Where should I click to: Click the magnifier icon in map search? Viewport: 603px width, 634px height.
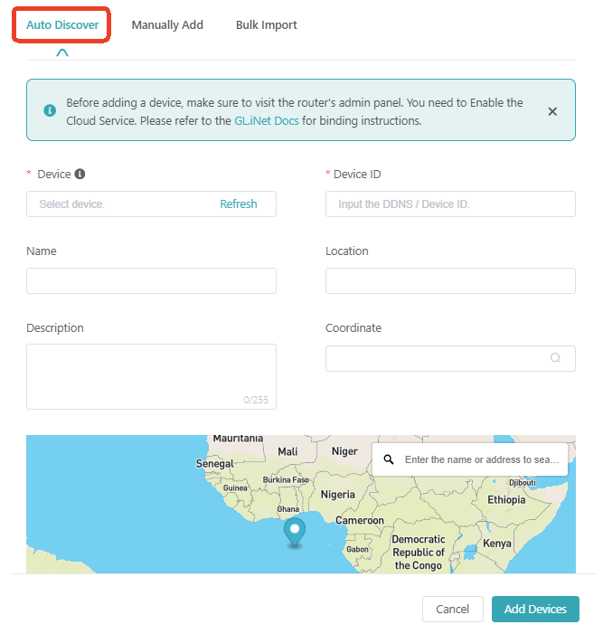389,459
